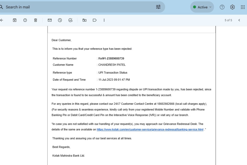The image size is (247, 165).
Task: Open Help support icon
Action: [222, 7]
